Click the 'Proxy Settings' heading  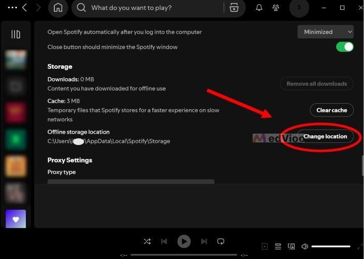70,160
